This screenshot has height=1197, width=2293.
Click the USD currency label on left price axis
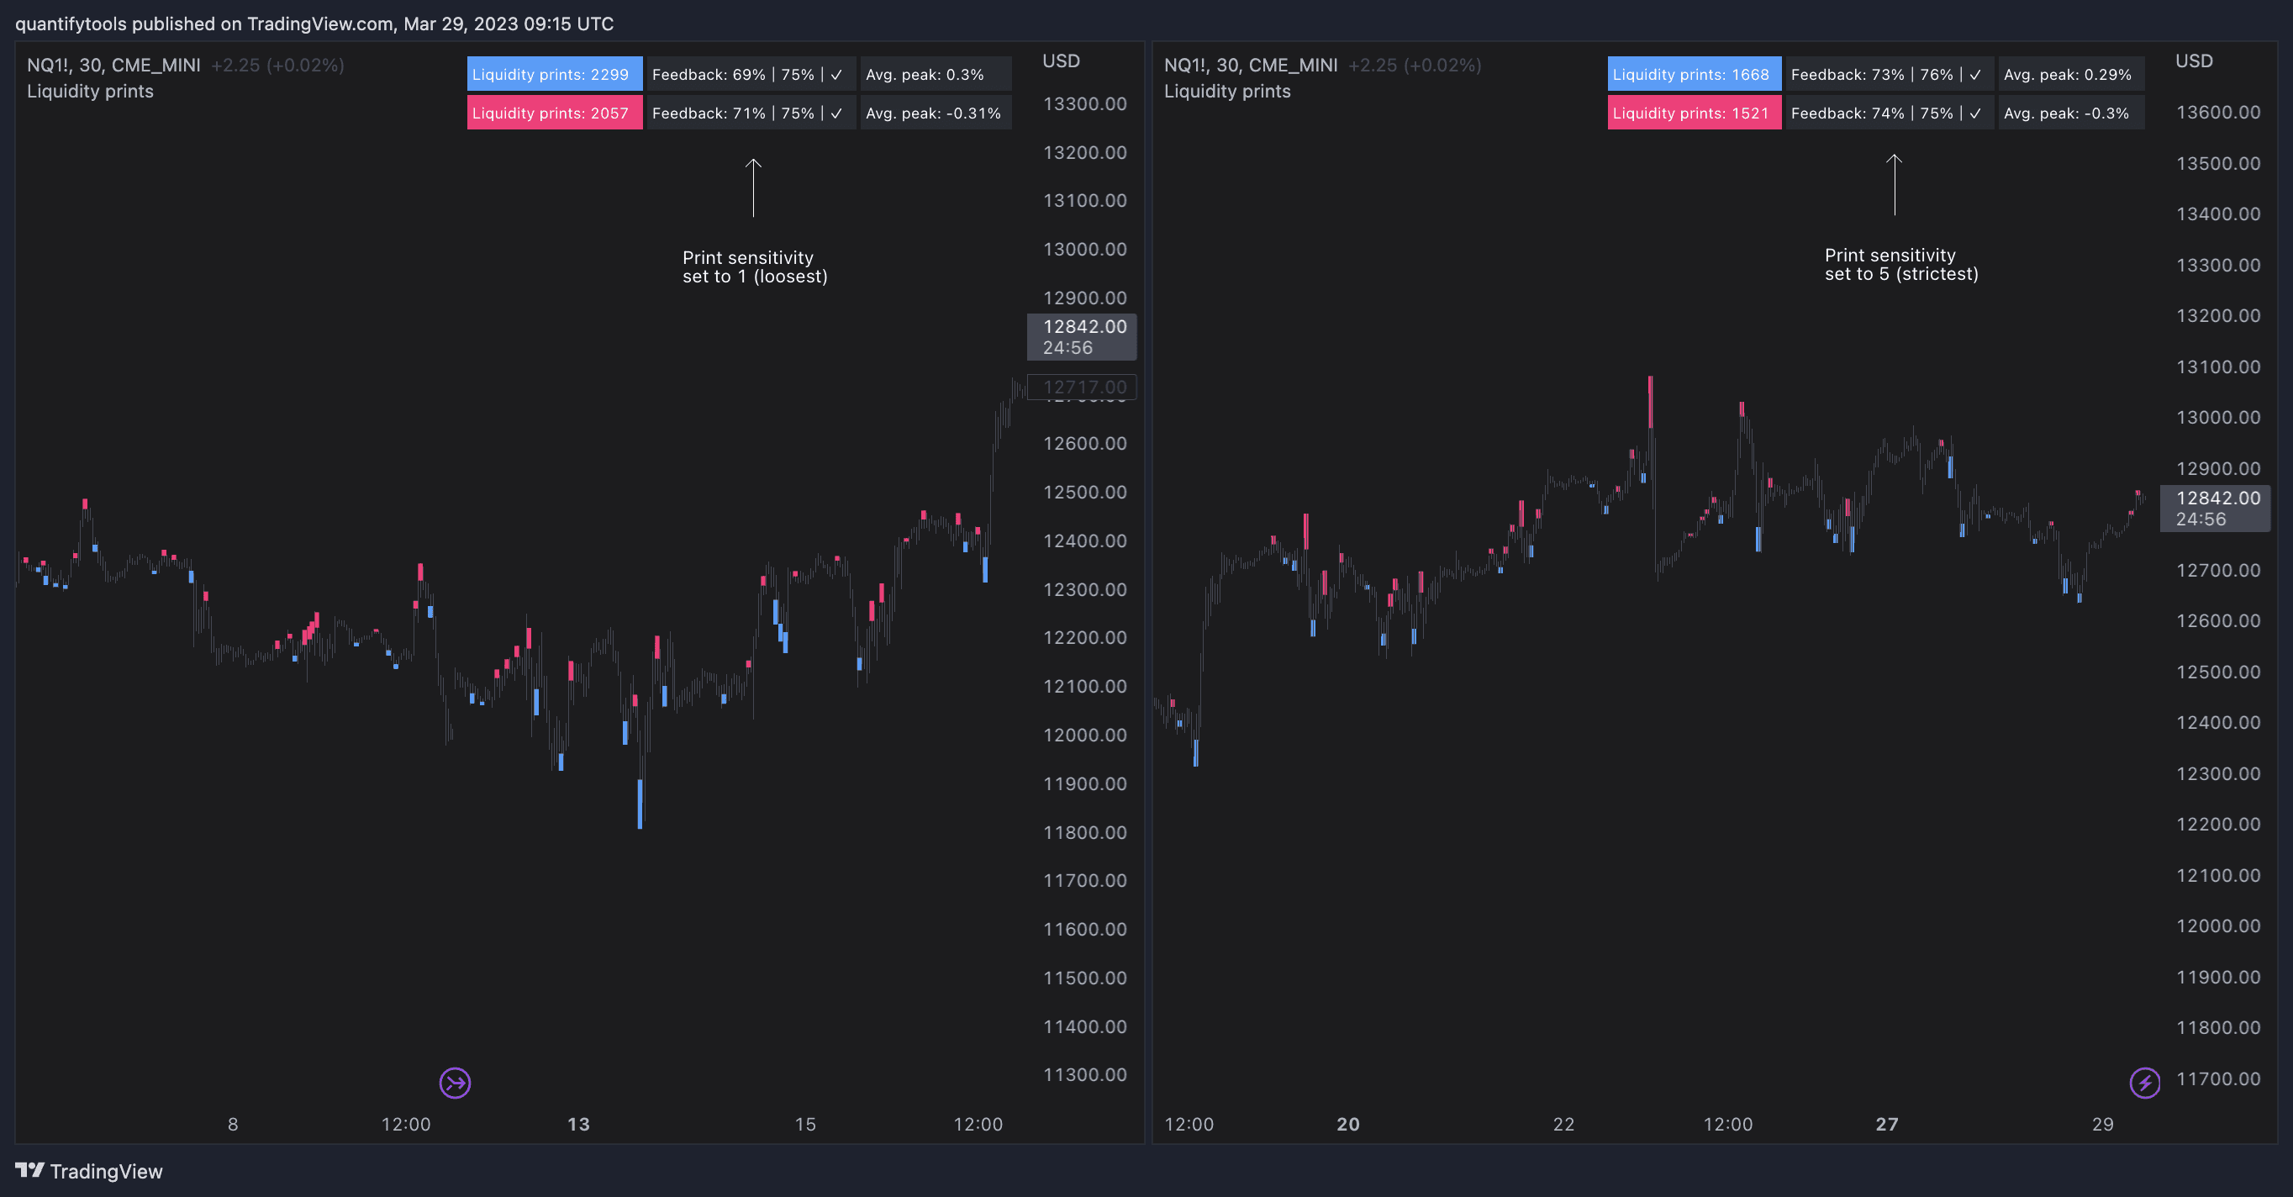tap(1061, 61)
